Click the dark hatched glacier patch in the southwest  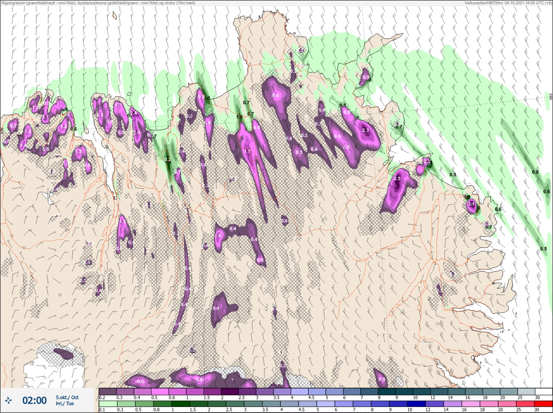click(x=64, y=354)
